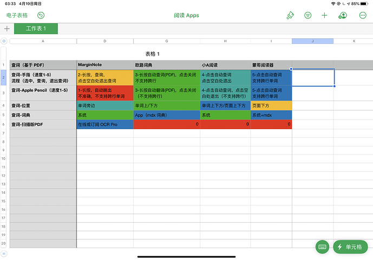Select the red 0 cell under 欧路词典
Screen dimensions: 373x260
[x=167, y=124]
